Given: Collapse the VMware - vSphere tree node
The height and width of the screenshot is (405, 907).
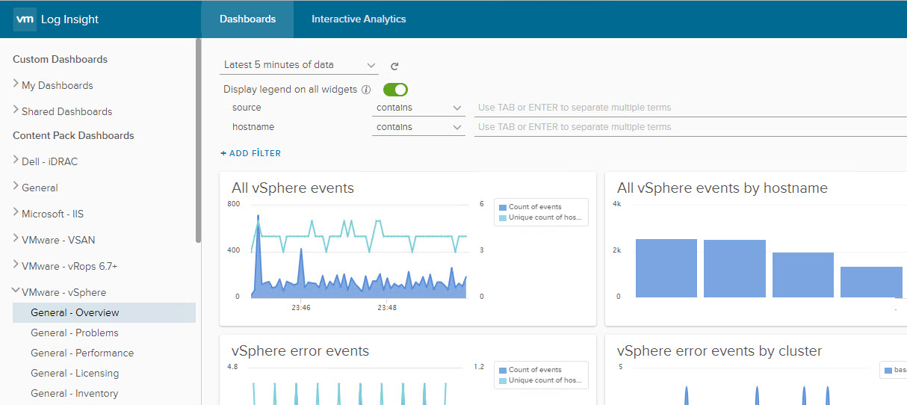Looking at the screenshot, I should (x=16, y=291).
